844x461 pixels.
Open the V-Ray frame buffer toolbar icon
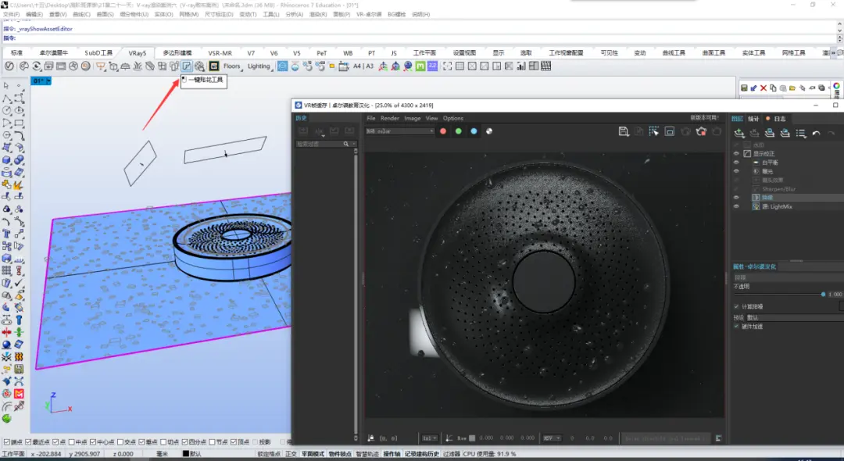pyautogui.click(x=61, y=66)
